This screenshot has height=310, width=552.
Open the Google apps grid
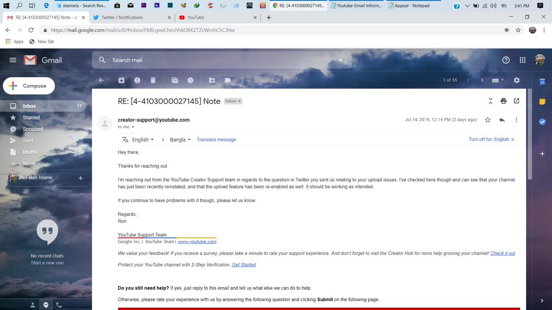tap(522, 60)
